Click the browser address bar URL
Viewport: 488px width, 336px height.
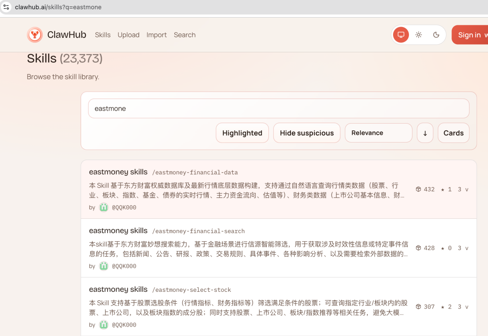(x=58, y=7)
